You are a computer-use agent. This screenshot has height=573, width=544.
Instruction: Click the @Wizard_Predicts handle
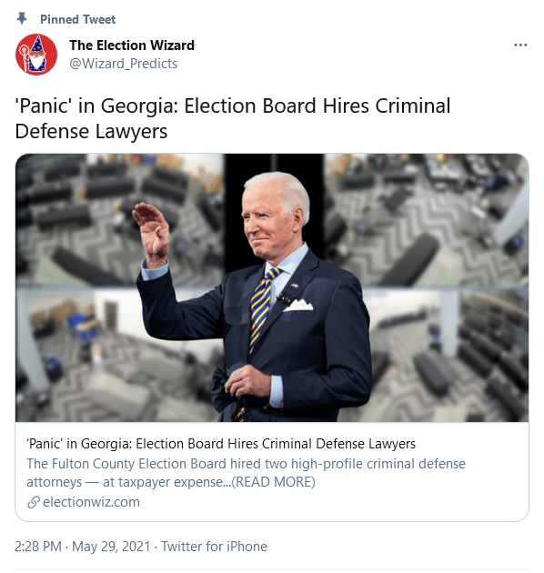(123, 64)
